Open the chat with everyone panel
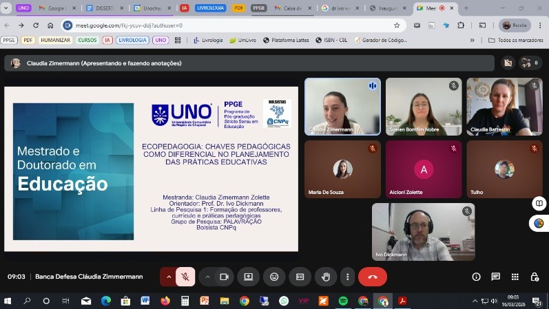549x309 pixels. [495, 277]
